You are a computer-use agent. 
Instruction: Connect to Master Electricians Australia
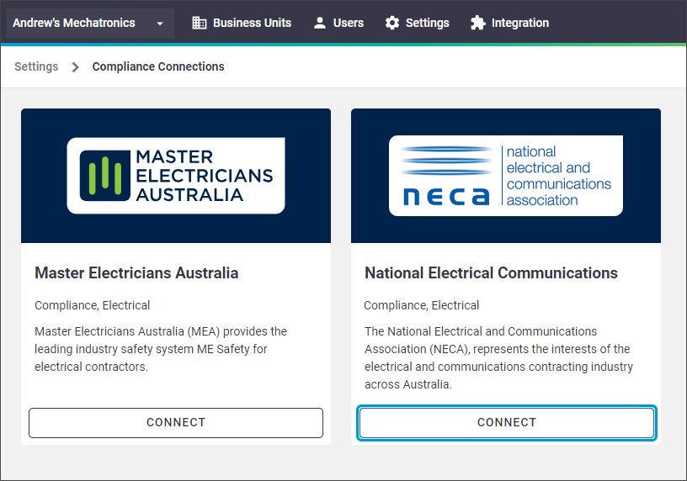pos(176,423)
